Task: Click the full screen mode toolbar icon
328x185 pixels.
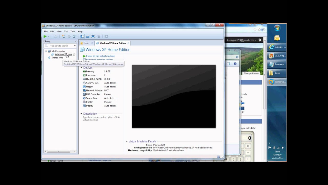Action: [x=93, y=36]
